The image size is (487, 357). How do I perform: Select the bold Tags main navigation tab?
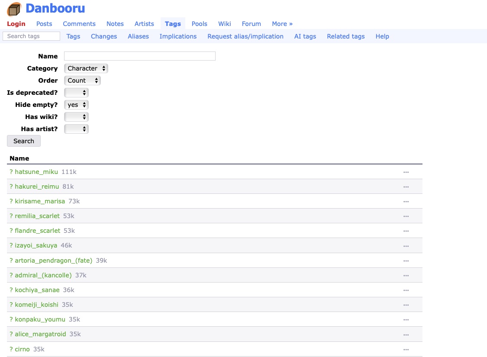[x=173, y=24]
